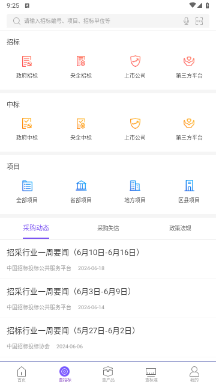Click the 项目 section heading
The height and width of the screenshot is (385, 216).
coord(13,167)
